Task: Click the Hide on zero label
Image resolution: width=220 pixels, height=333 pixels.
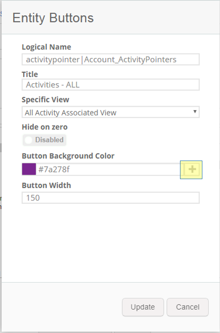Action: [x=45, y=127]
